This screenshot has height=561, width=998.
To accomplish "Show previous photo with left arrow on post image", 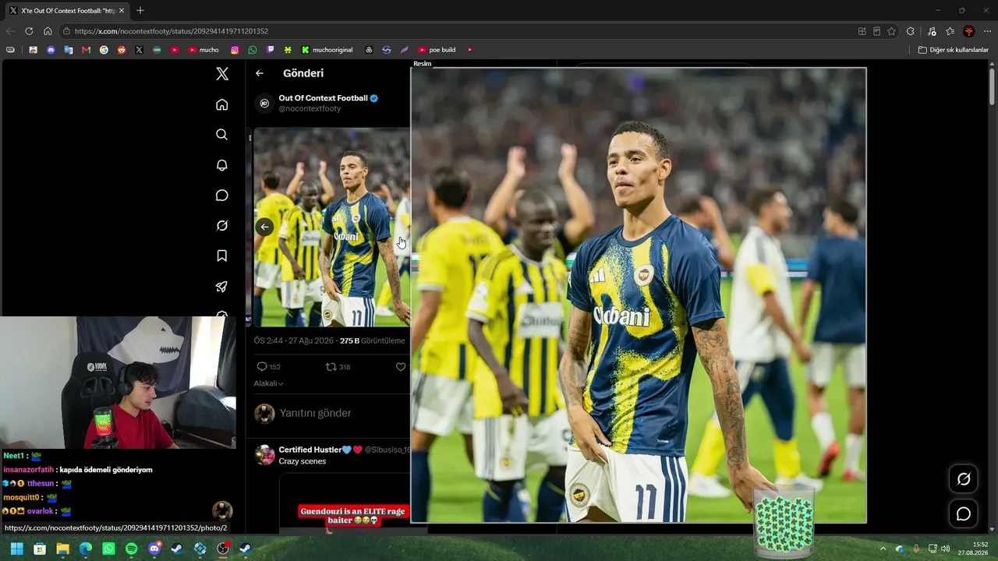I will (x=264, y=227).
